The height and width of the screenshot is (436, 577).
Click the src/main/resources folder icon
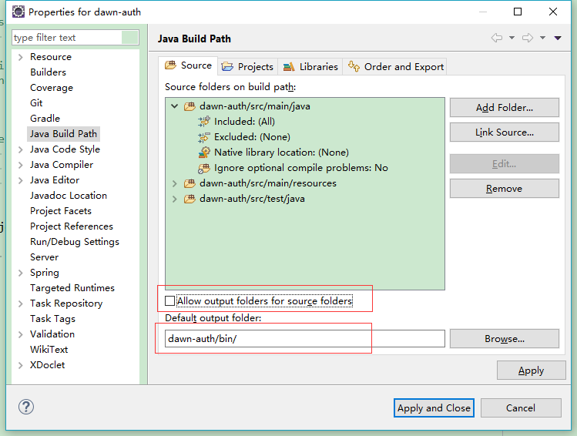(x=190, y=183)
